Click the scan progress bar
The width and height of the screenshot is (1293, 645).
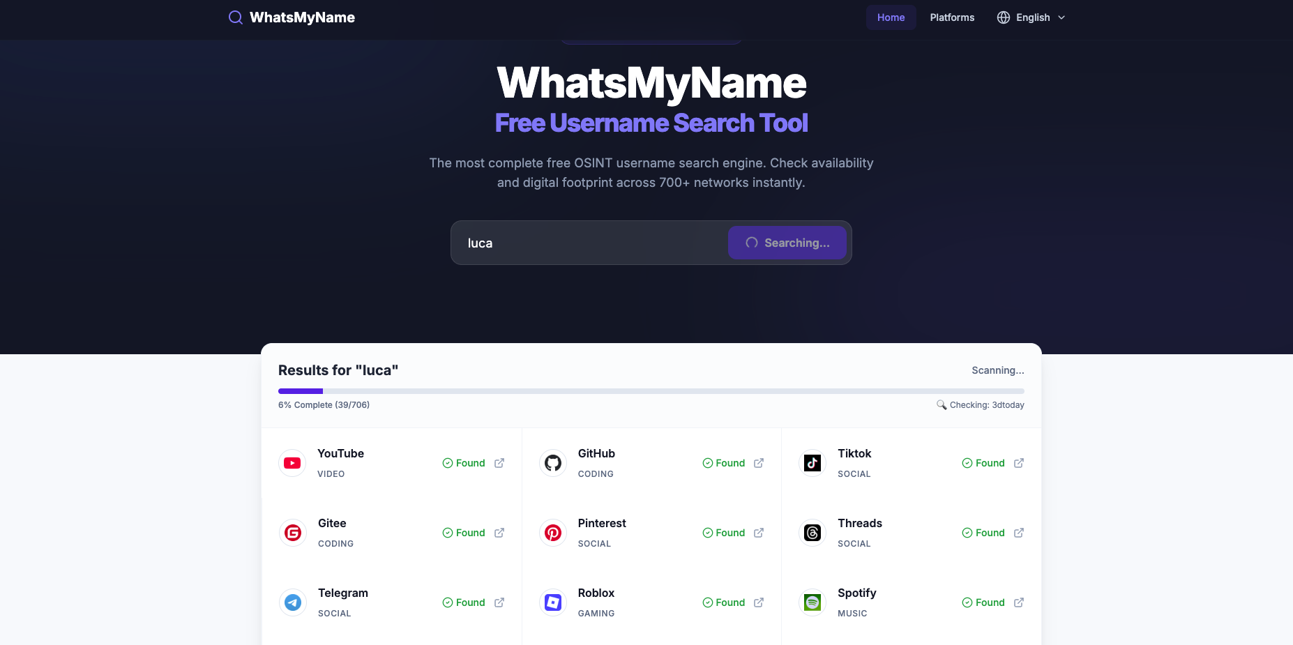pyautogui.click(x=651, y=391)
